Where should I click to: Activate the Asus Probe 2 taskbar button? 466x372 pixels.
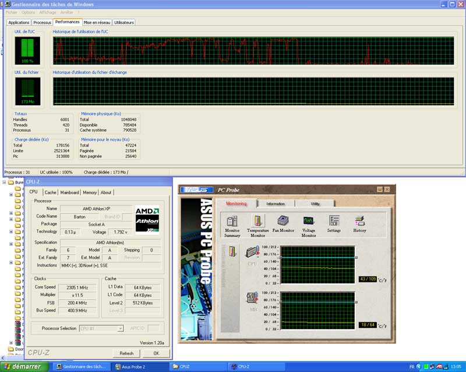[x=140, y=367]
